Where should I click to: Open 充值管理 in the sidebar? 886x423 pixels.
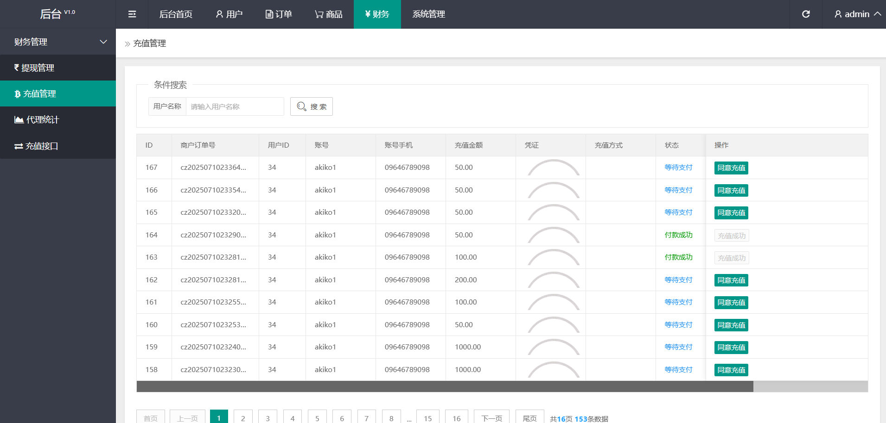pyautogui.click(x=58, y=93)
